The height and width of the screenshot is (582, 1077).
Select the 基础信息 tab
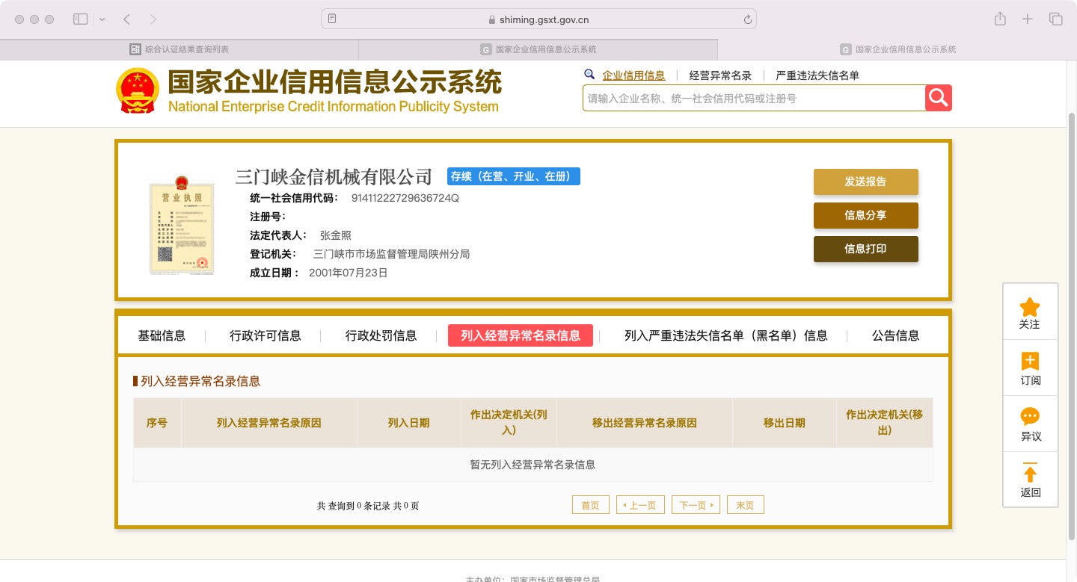click(x=162, y=335)
